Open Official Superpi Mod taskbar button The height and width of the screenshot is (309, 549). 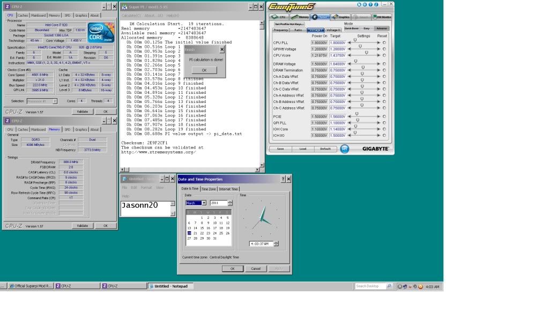[31, 286]
